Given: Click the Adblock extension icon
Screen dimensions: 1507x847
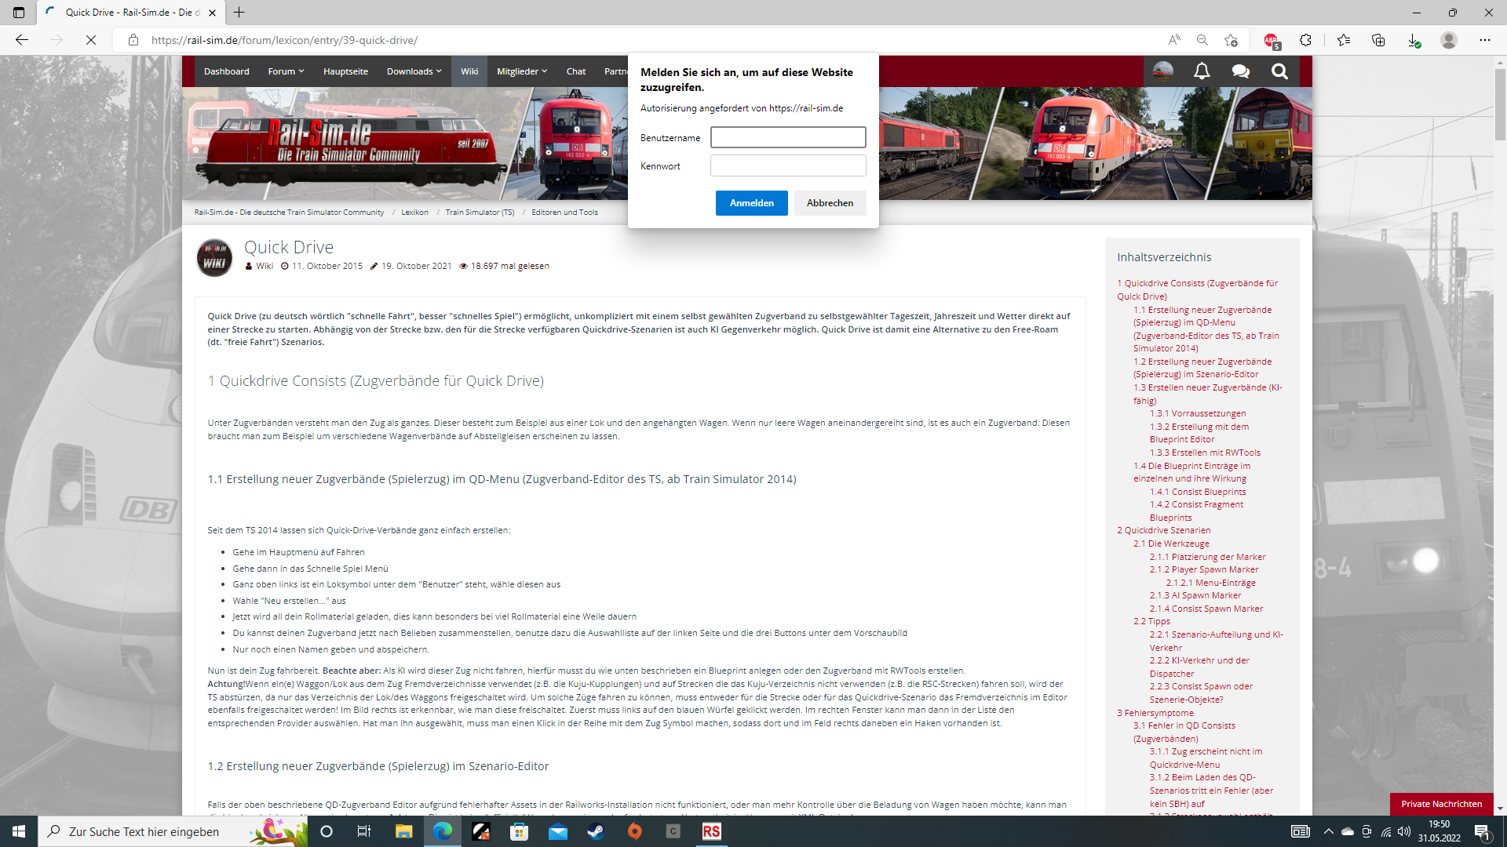Looking at the screenshot, I should 1271,40.
